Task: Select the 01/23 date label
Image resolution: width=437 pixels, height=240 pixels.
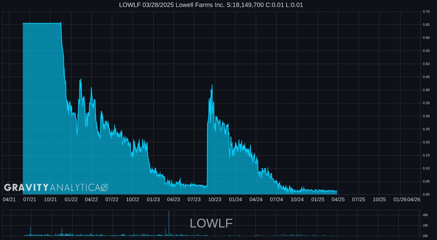Action: (153, 199)
